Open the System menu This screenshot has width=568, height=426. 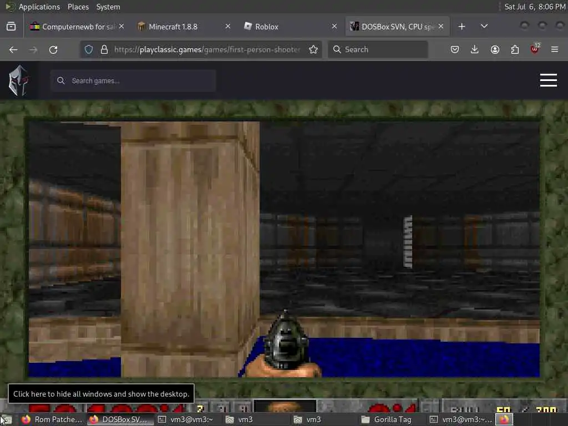[x=108, y=7]
